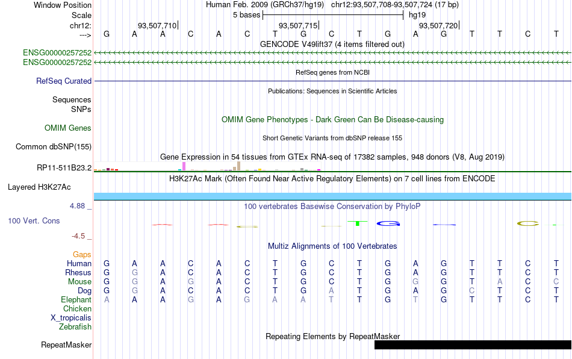Click the Elephant alignment row label
Viewport: 572px width, 359px height.
(x=76, y=299)
